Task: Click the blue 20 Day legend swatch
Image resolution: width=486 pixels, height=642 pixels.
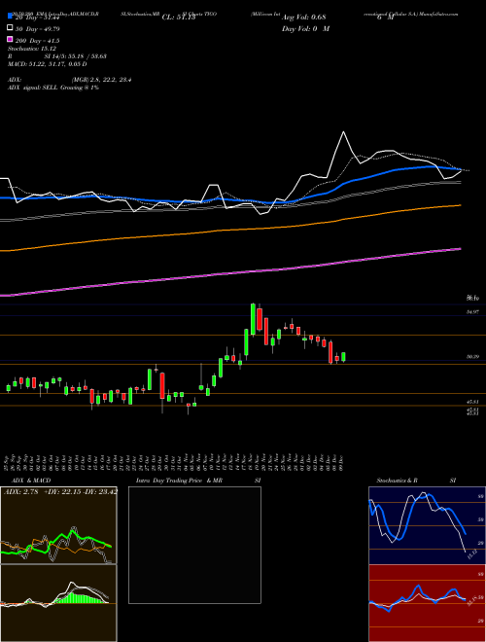Action: (10, 17)
